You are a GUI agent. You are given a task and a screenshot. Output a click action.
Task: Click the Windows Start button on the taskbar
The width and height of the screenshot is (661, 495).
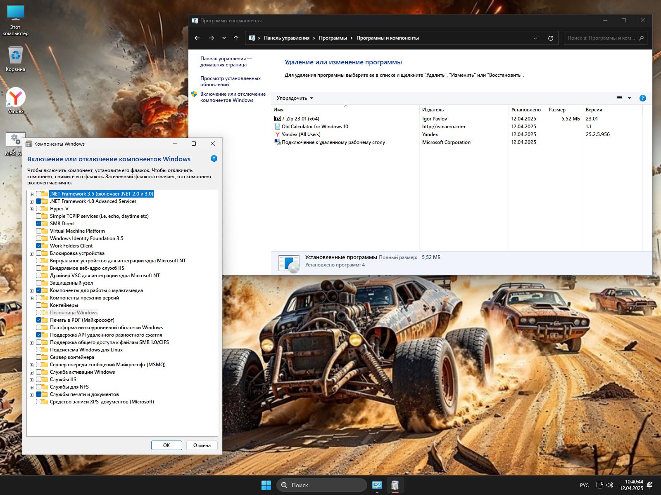tap(266, 485)
